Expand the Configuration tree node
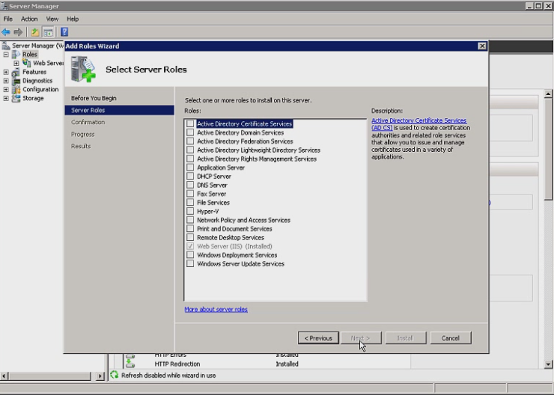Image resolution: width=554 pixels, height=395 pixels. 6,90
